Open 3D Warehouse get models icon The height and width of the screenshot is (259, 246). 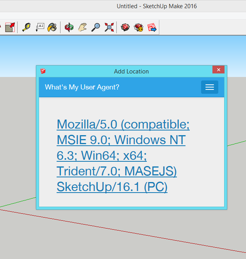click(125, 27)
